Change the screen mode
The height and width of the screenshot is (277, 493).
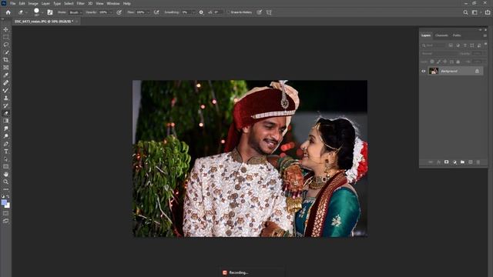pyautogui.click(x=5, y=221)
